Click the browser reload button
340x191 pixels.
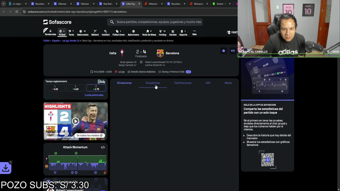pos(16,12)
